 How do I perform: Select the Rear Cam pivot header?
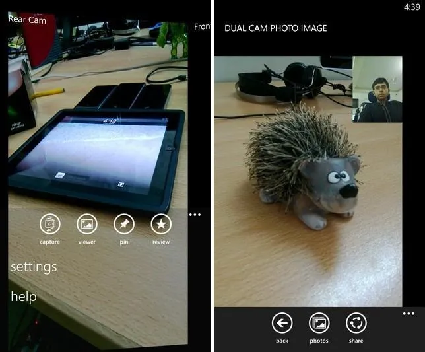click(x=27, y=20)
